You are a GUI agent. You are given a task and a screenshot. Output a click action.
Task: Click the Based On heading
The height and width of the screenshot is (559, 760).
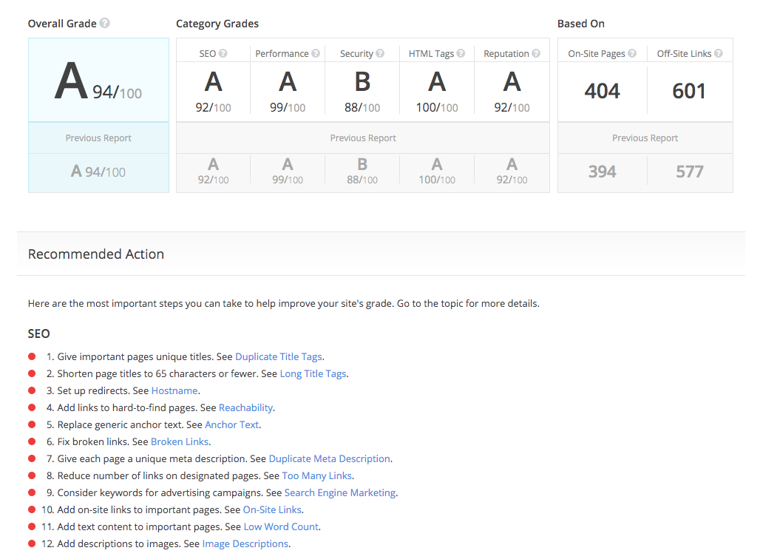pos(580,24)
